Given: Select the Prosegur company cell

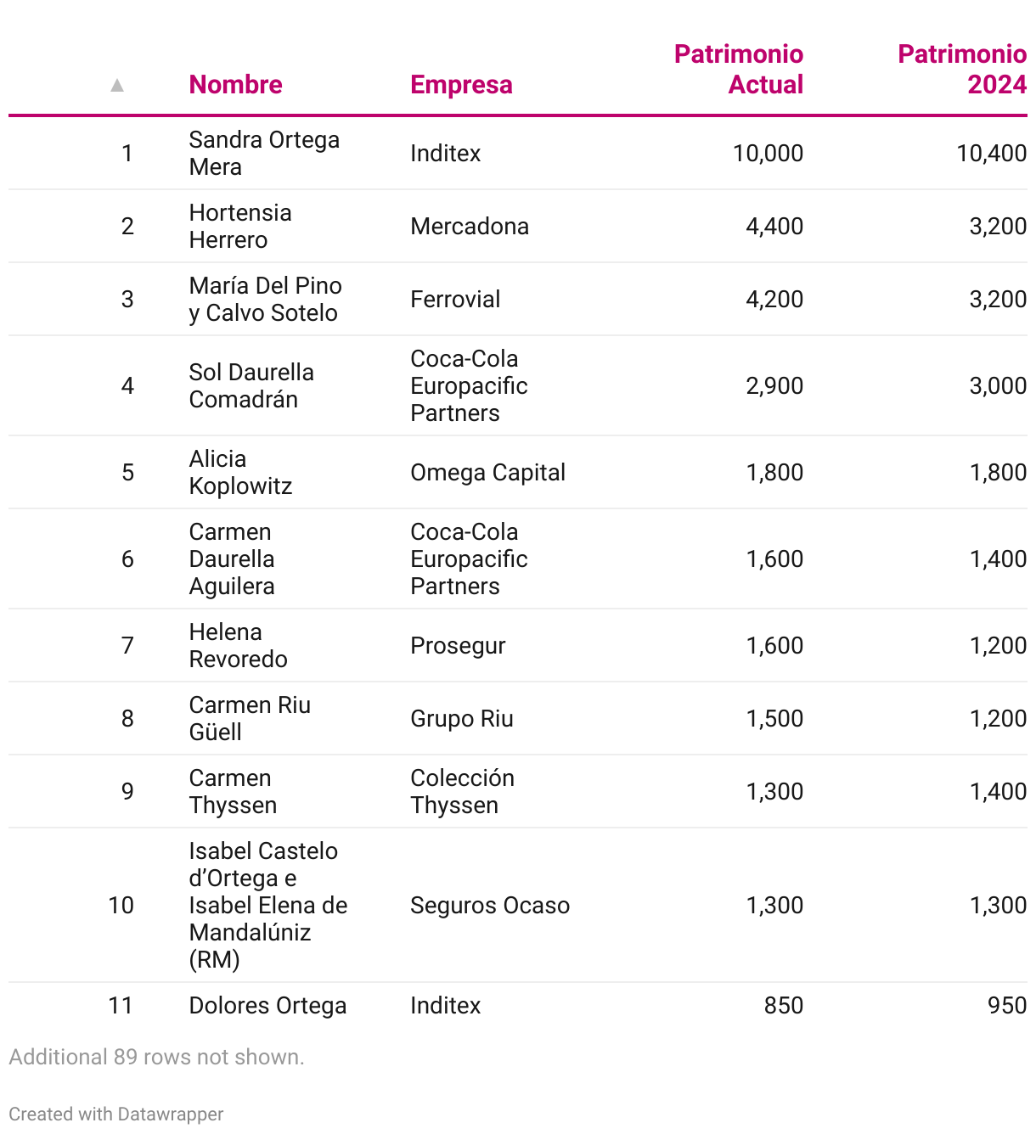Looking at the screenshot, I should (x=458, y=646).
